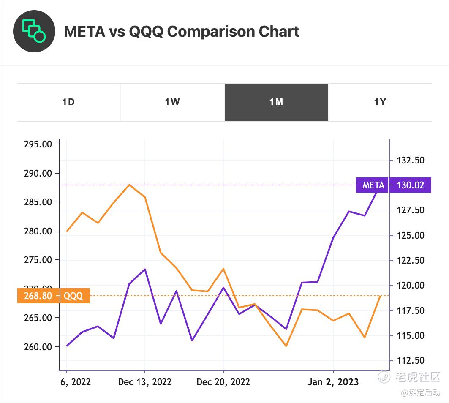This screenshot has width=449, height=403.
Task: Switch to the 1D timeframe tab
Action: 68,102
